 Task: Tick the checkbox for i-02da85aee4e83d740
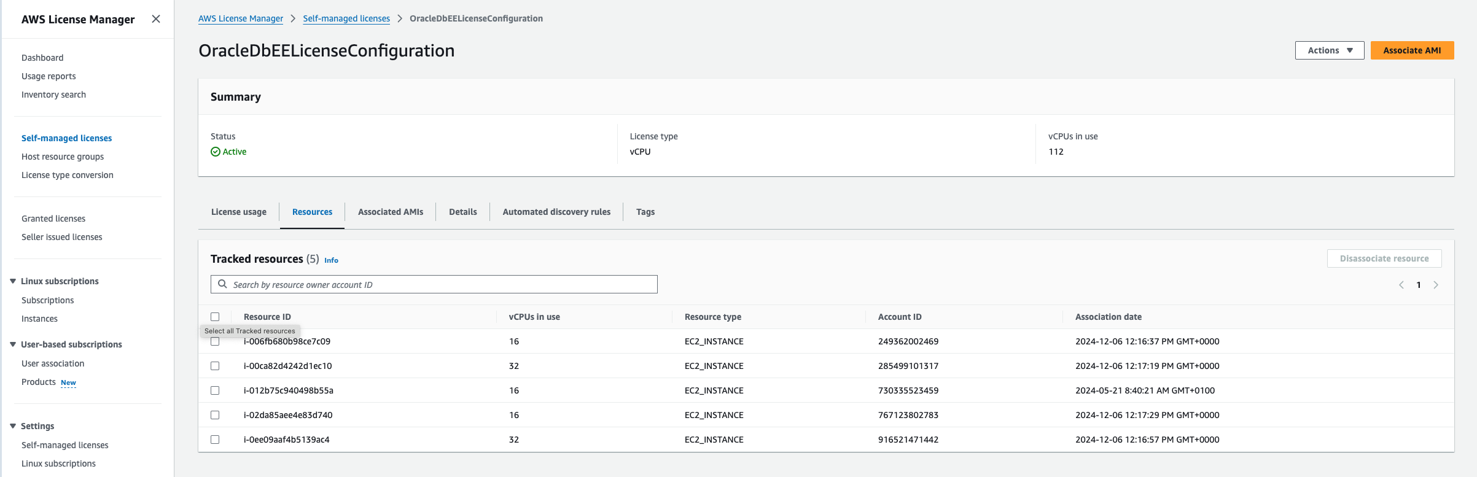(215, 415)
